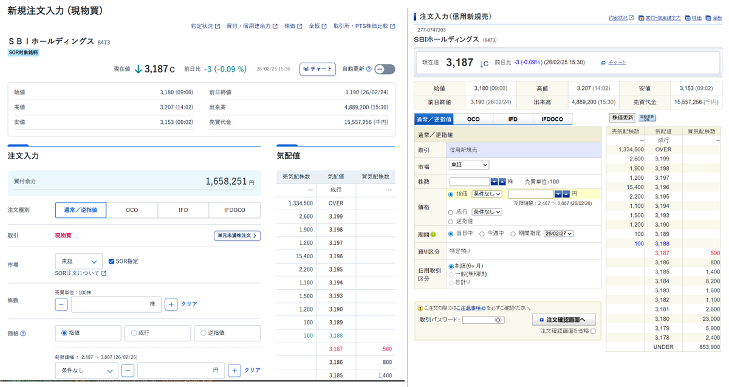The image size is (729, 387).
Task: Click eye icon in 取引パスワード field
Action: click(498, 320)
